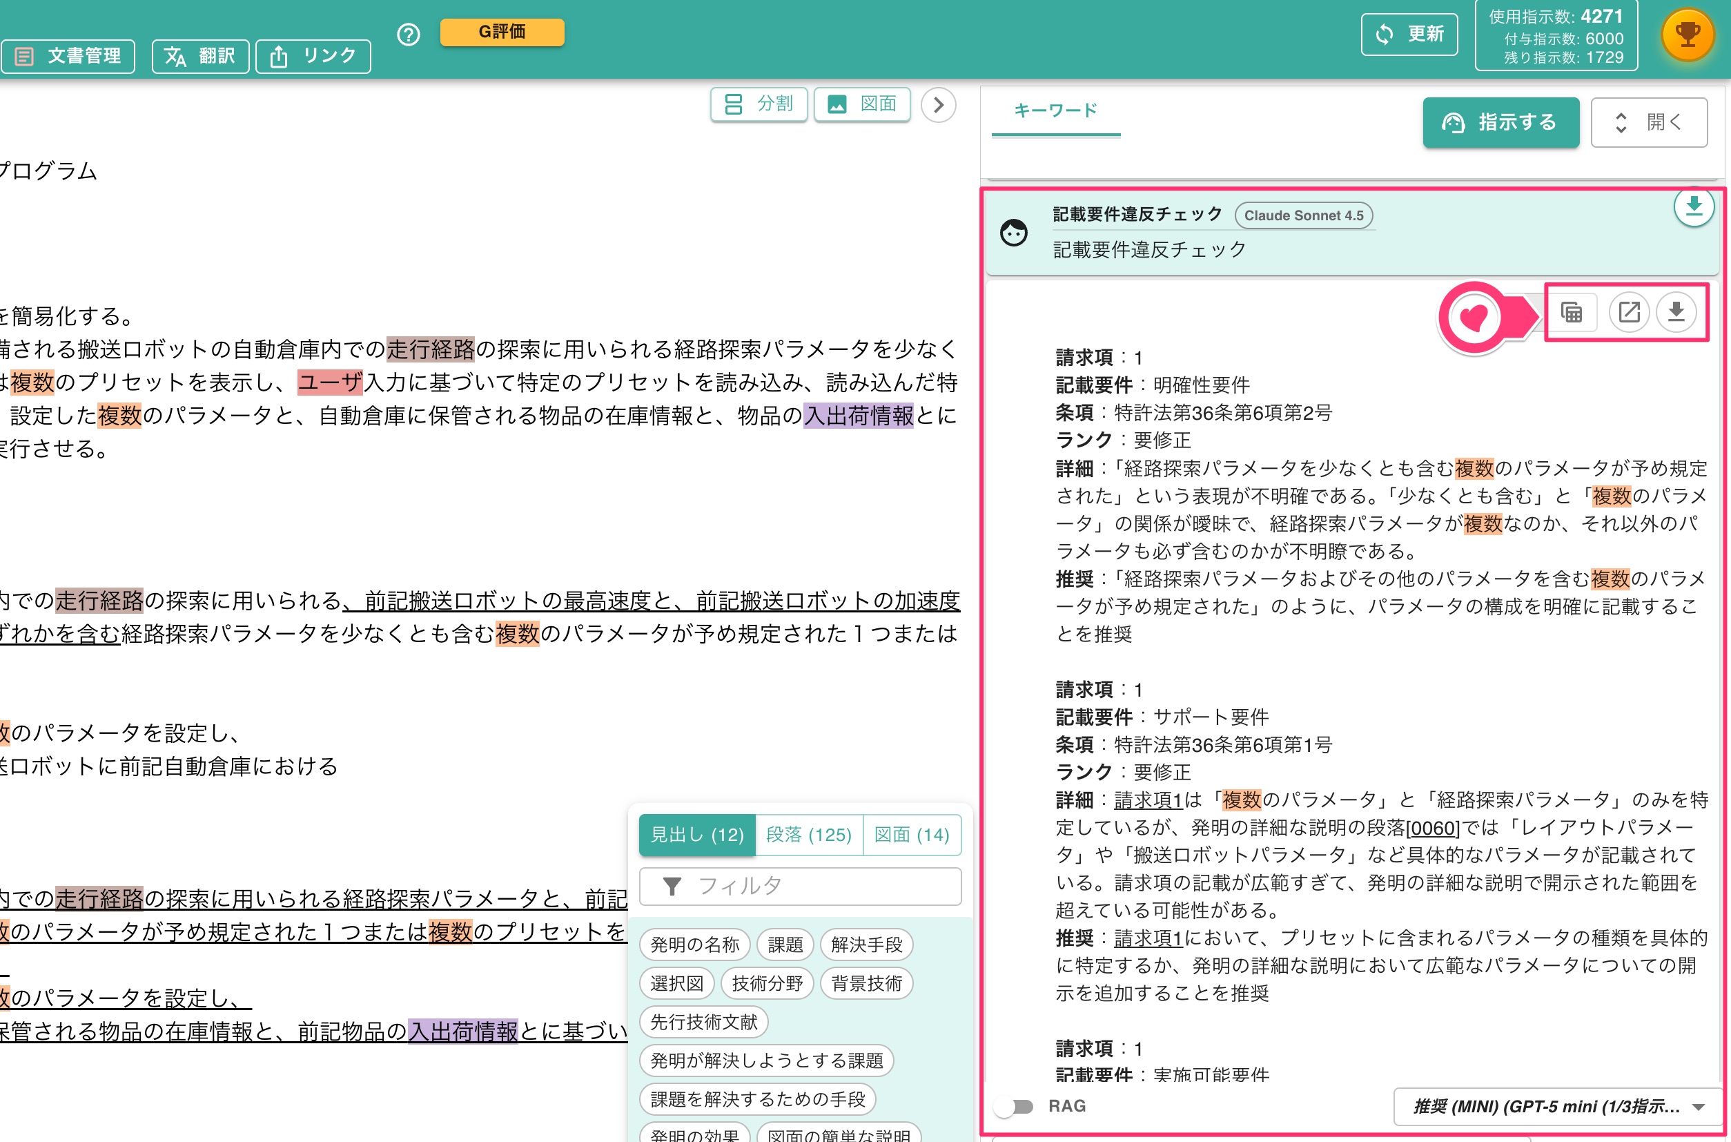
Task: Click the trophy icon at top right
Action: tap(1688, 35)
